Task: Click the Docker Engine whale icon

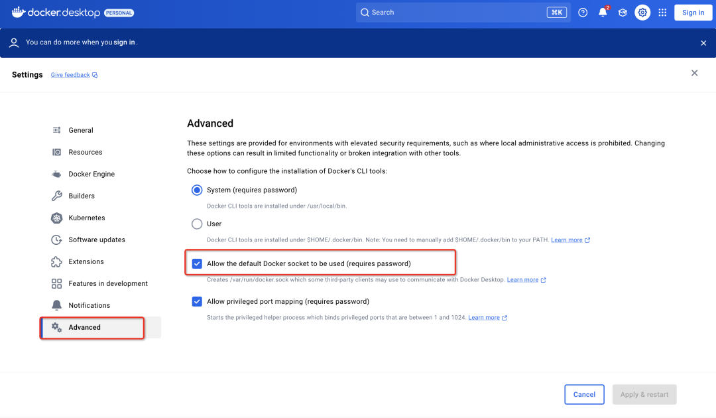Action: [56, 174]
